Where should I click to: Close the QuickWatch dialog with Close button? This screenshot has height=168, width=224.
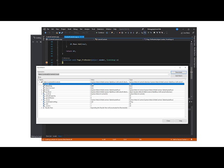tap(168, 120)
